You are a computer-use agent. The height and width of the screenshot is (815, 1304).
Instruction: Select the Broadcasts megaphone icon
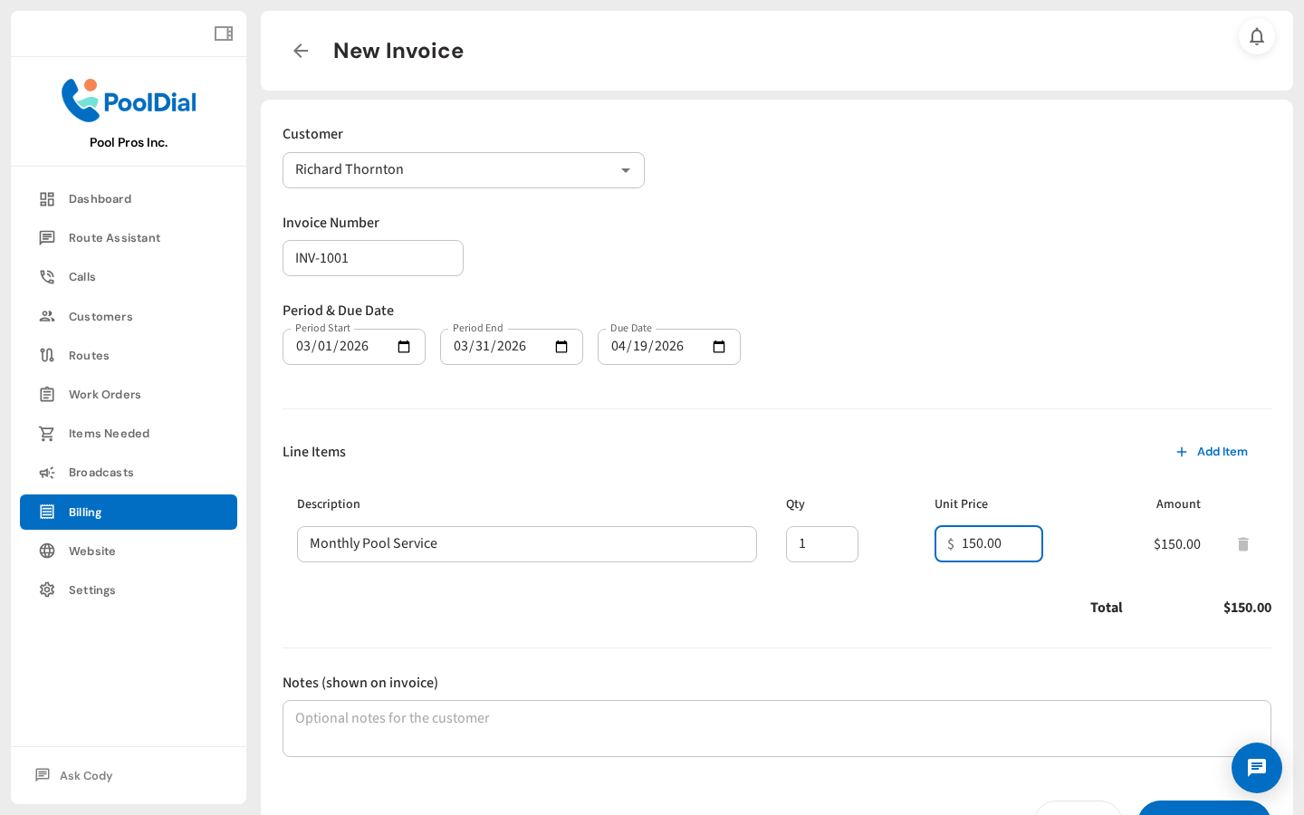point(47,472)
